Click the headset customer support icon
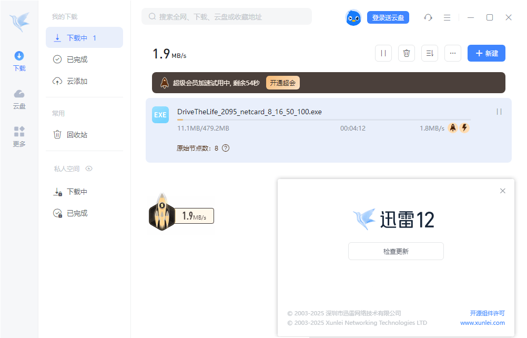527x338 pixels. [428, 17]
